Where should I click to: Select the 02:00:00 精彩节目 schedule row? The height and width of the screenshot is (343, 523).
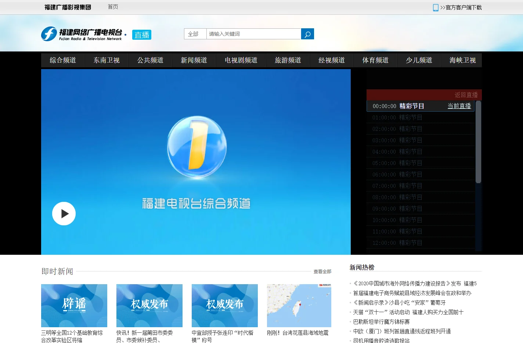pyautogui.click(x=421, y=129)
